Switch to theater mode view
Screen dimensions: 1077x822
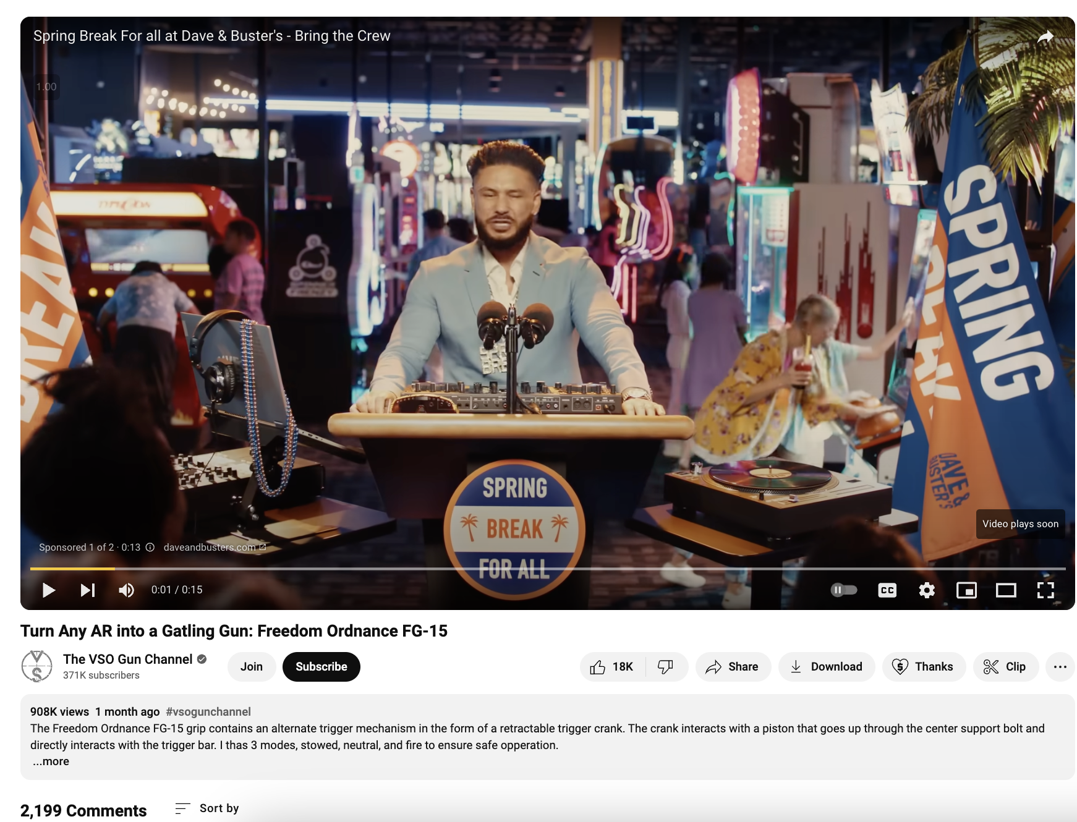pyautogui.click(x=1005, y=590)
